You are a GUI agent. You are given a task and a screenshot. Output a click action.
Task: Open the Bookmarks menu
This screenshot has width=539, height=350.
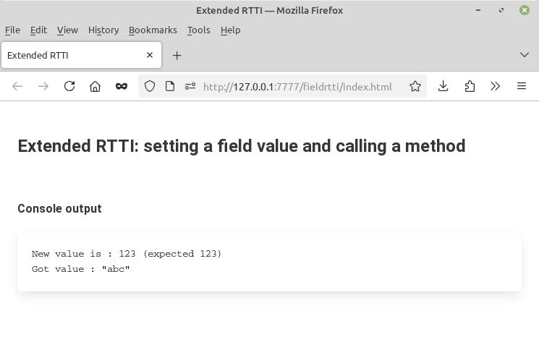pos(153,30)
